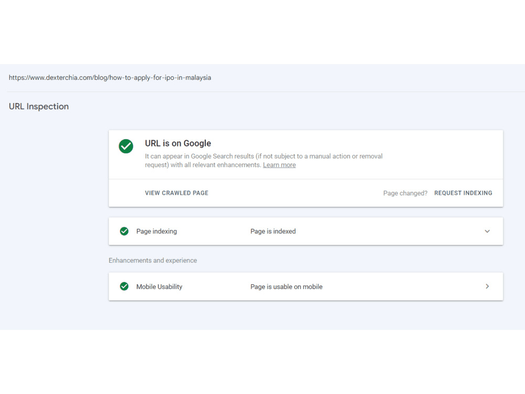Click the Page indexing green check icon
The image size is (525, 394).
(x=124, y=231)
